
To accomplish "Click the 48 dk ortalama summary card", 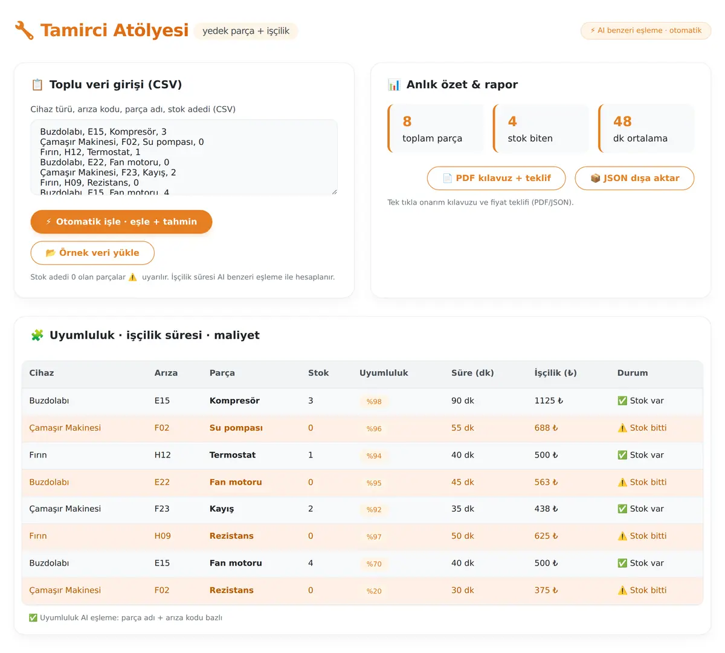I will point(646,129).
